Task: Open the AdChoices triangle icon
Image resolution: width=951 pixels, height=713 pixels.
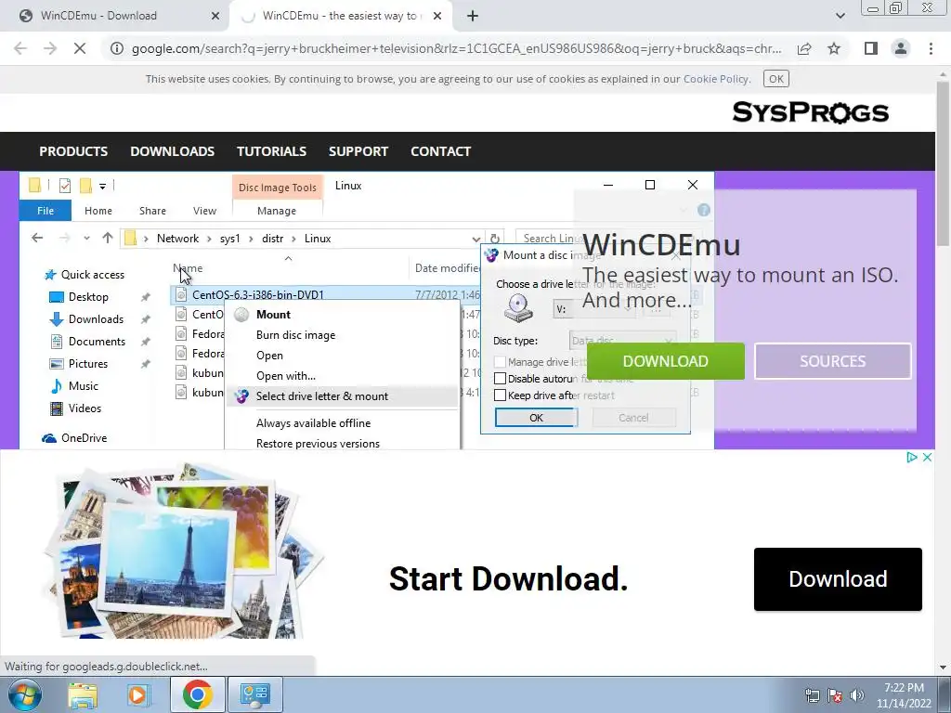Action: pyautogui.click(x=912, y=457)
